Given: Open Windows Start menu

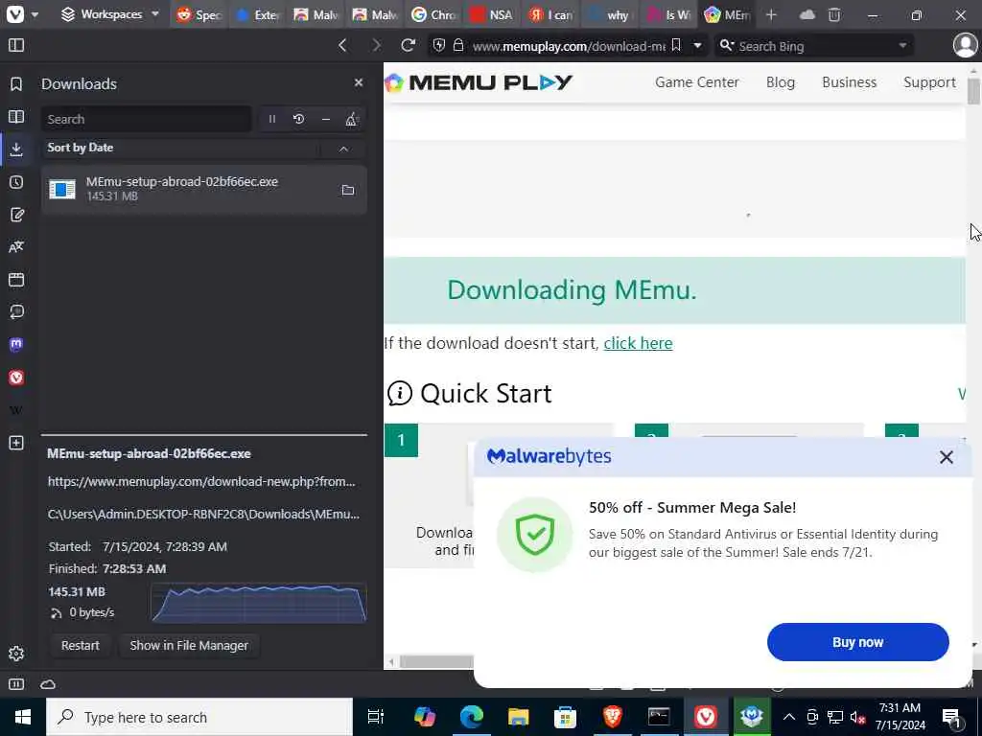Looking at the screenshot, I should point(23,717).
